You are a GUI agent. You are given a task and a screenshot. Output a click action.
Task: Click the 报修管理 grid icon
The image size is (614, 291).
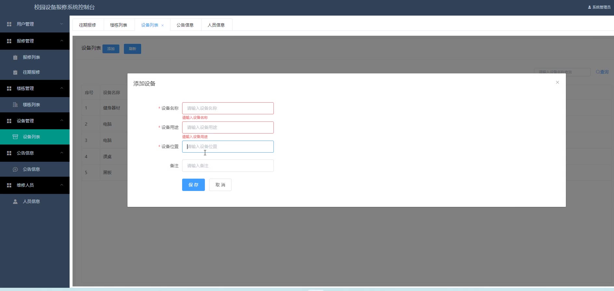(x=9, y=41)
